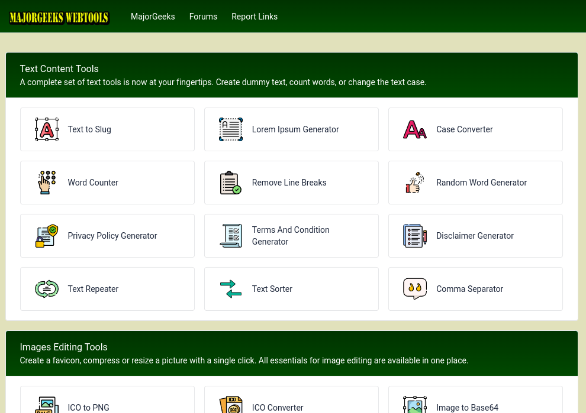Click the Lorem Ipsum Generator icon

click(230, 129)
